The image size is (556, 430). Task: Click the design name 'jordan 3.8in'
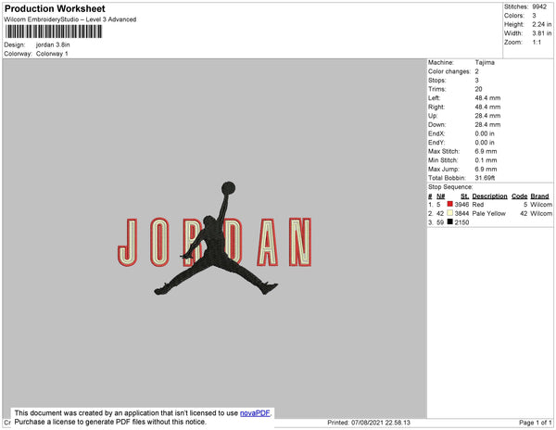(x=53, y=44)
